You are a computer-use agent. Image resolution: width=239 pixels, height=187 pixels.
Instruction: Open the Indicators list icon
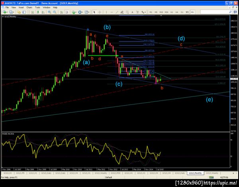[74, 12]
